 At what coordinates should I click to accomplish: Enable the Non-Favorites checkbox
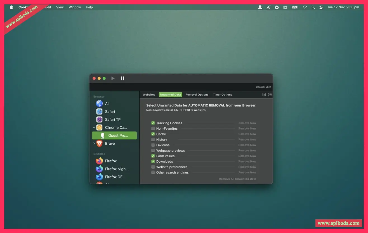[x=153, y=129]
